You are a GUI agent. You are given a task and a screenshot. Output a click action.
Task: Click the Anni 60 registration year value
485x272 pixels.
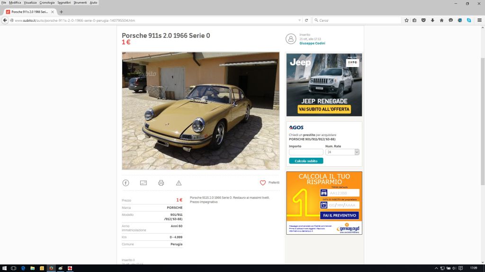coord(177,226)
